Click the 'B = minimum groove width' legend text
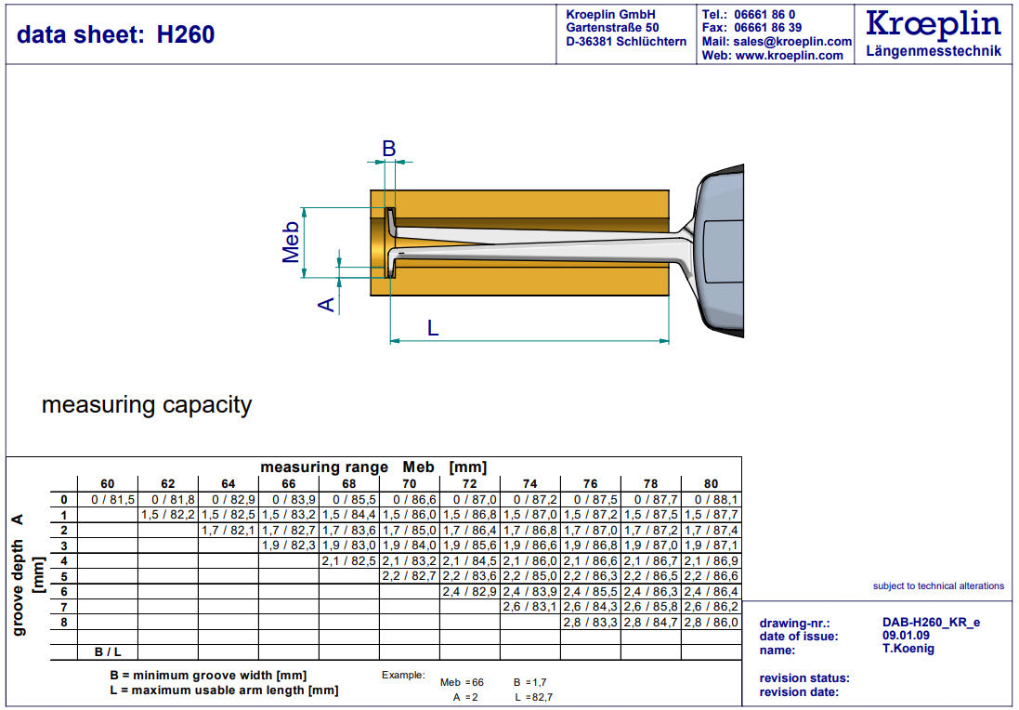This screenshot has height=710, width=1019. point(208,675)
